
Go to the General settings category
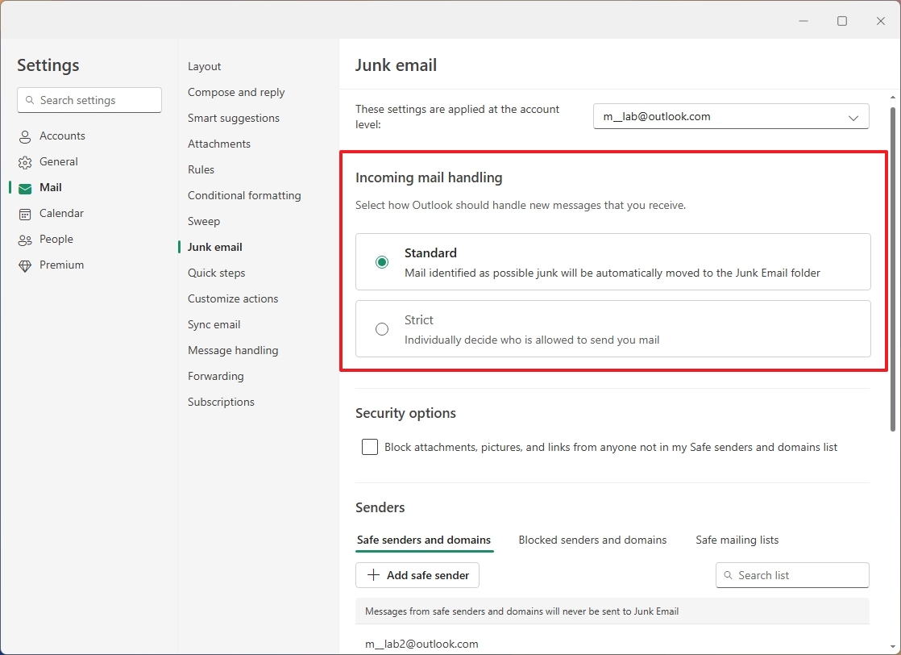click(59, 161)
